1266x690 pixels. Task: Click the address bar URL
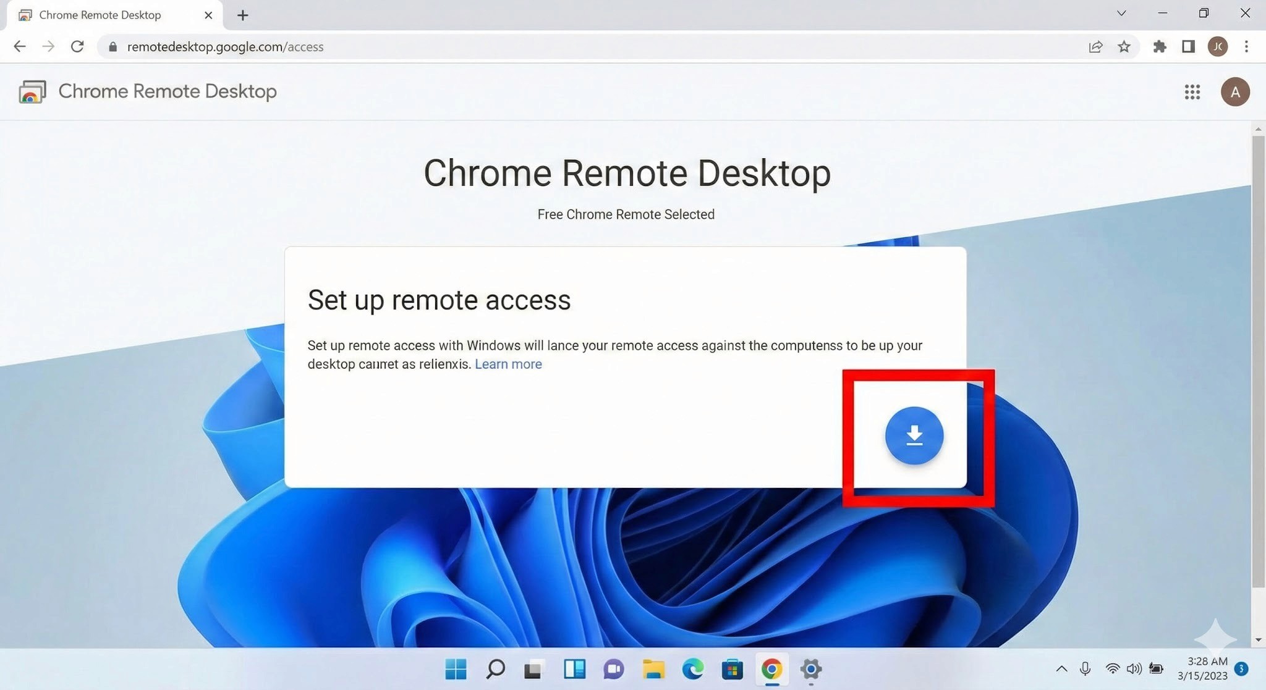[225, 47]
